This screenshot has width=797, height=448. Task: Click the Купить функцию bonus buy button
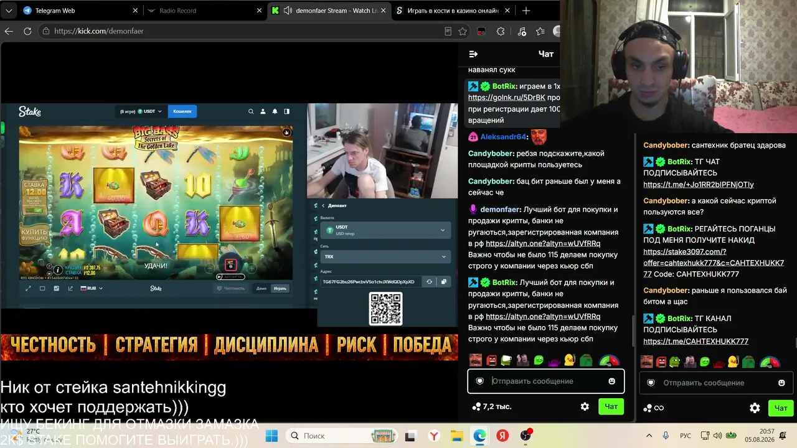point(34,233)
